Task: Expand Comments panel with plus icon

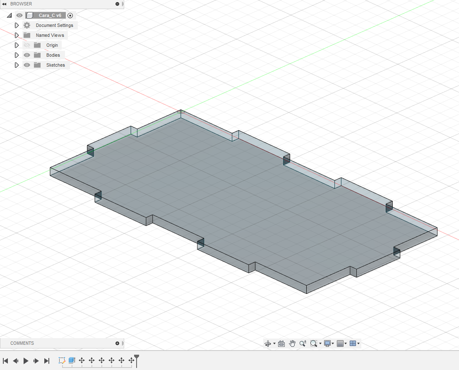Action: (117, 343)
